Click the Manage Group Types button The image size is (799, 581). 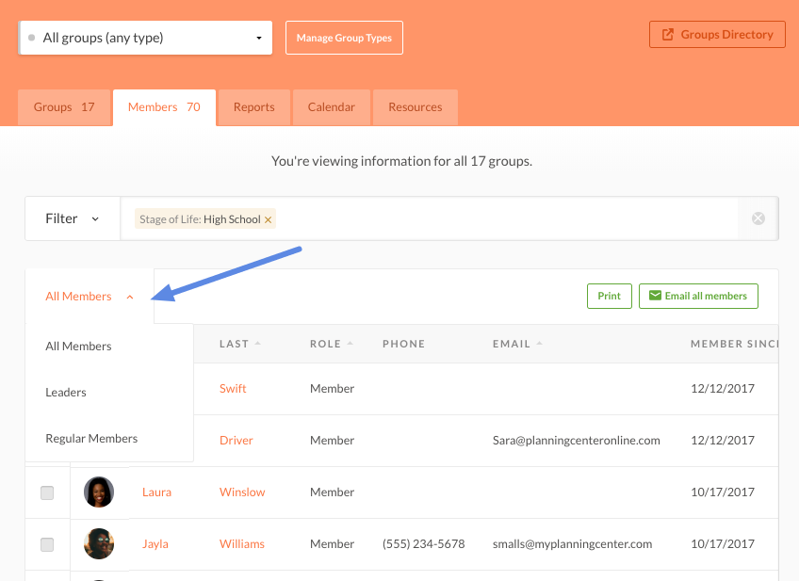[x=344, y=38]
